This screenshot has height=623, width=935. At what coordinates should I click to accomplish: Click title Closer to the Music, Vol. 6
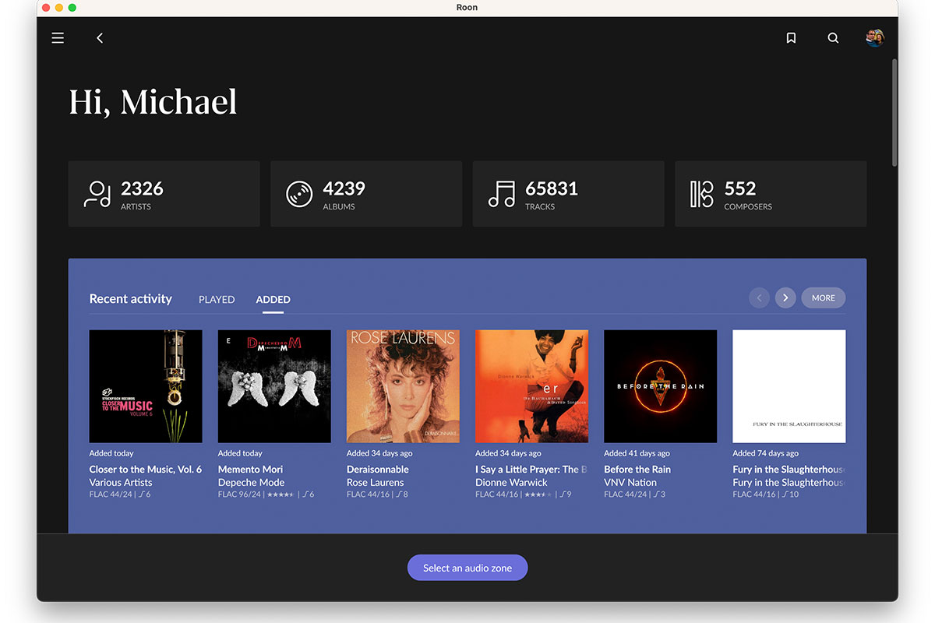(x=146, y=470)
